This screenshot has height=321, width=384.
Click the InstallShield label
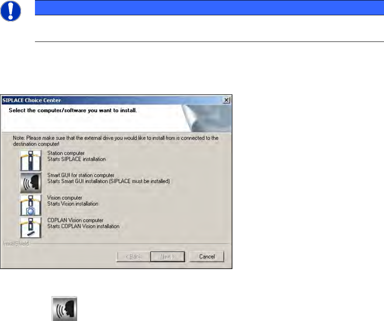[x=16, y=244]
